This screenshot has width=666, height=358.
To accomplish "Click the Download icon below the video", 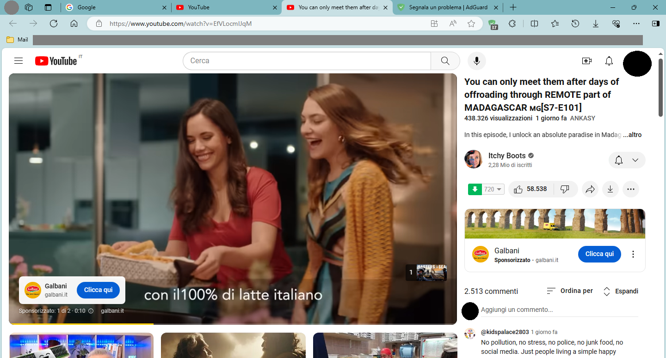I will [610, 189].
